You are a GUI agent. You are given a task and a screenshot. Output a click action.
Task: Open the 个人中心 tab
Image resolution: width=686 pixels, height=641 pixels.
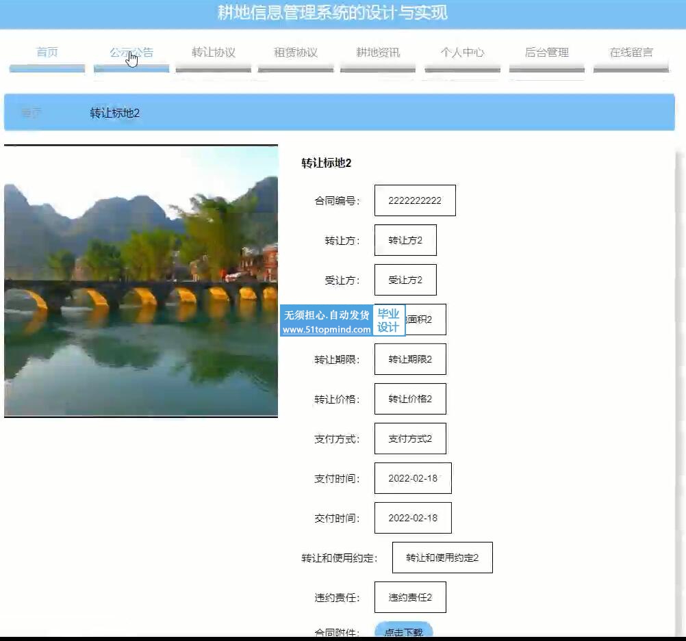click(462, 53)
